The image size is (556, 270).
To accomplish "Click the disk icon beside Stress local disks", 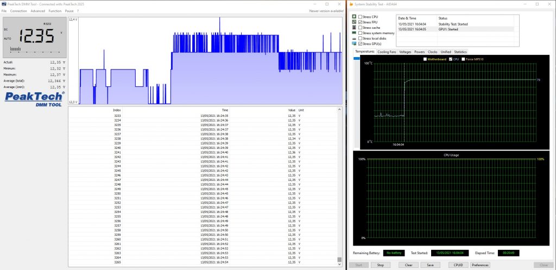I will tap(354, 39).
